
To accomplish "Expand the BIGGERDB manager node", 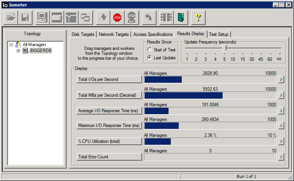I will (x=18, y=51).
